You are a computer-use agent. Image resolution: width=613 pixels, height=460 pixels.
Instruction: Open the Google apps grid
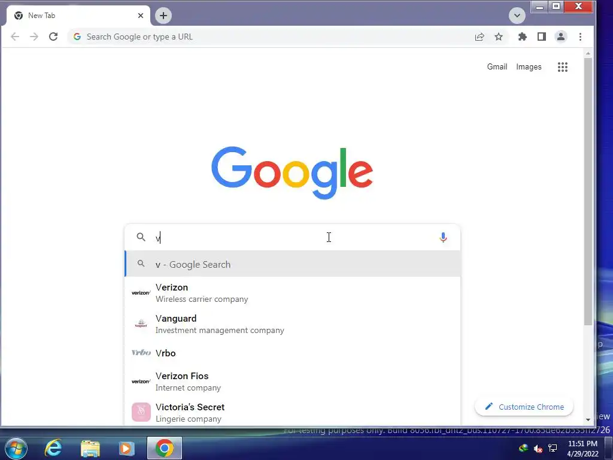pyautogui.click(x=563, y=67)
